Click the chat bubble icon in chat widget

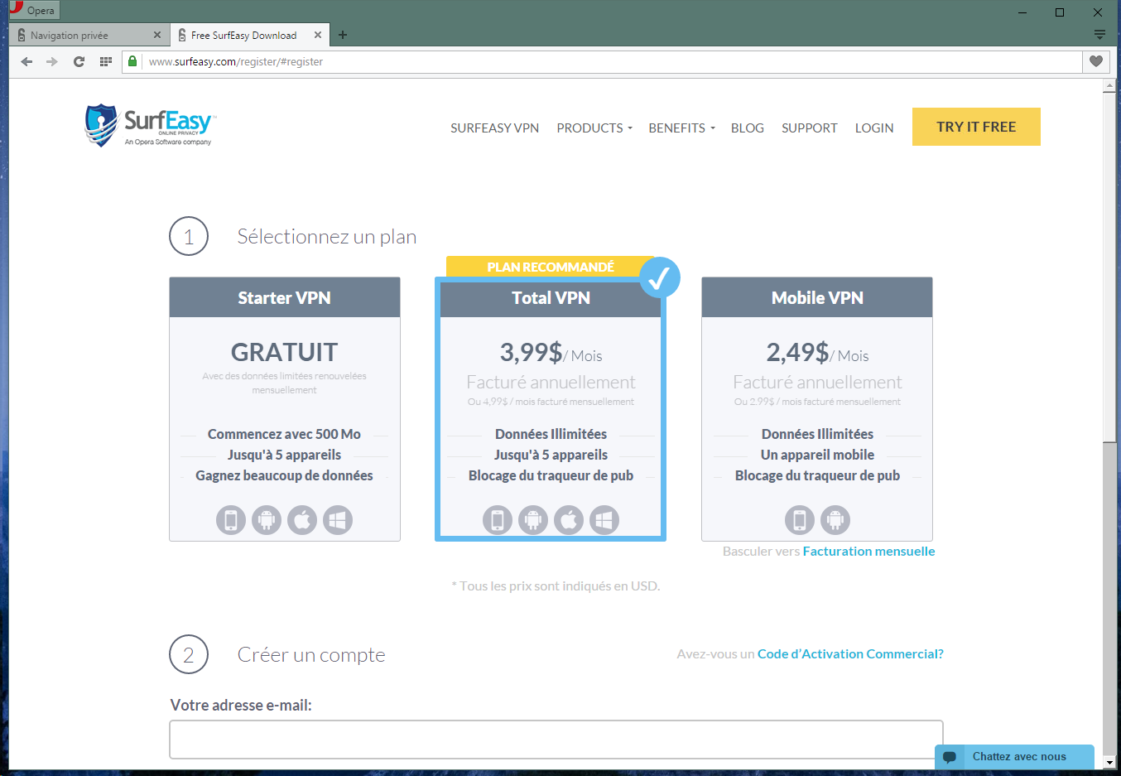tap(950, 757)
